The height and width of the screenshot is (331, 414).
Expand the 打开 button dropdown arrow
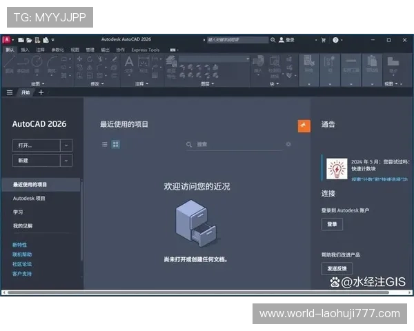pos(66,146)
